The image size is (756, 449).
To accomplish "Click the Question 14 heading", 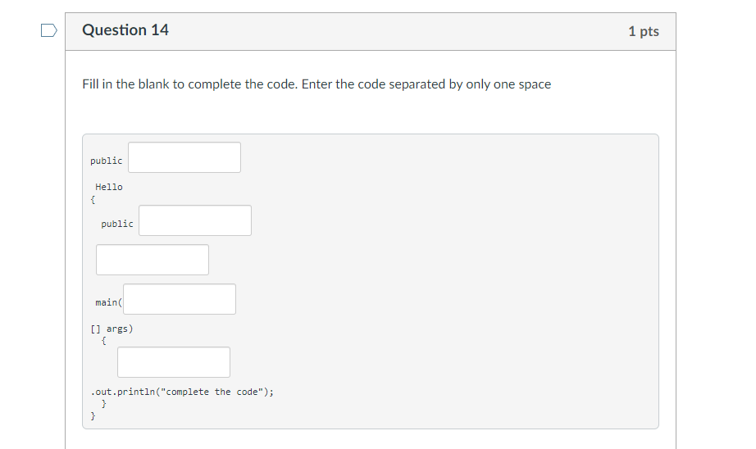I will pos(125,30).
